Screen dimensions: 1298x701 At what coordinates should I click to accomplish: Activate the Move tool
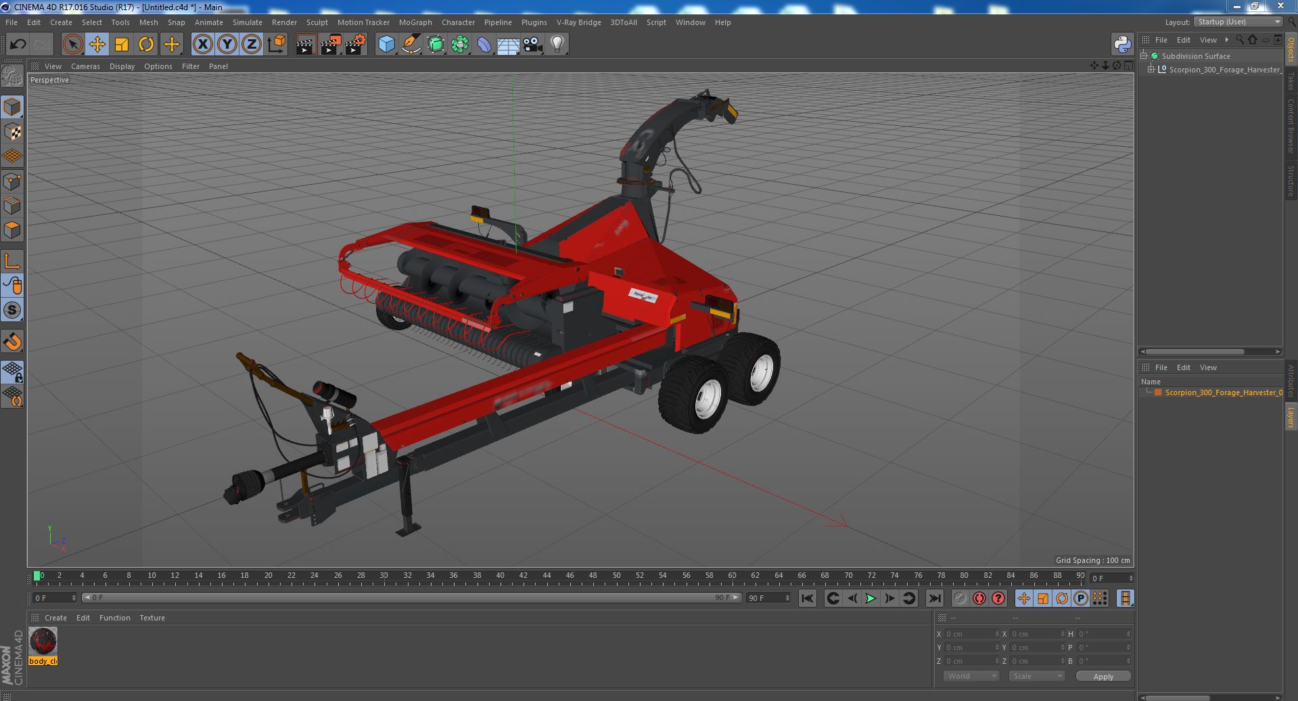(x=97, y=45)
